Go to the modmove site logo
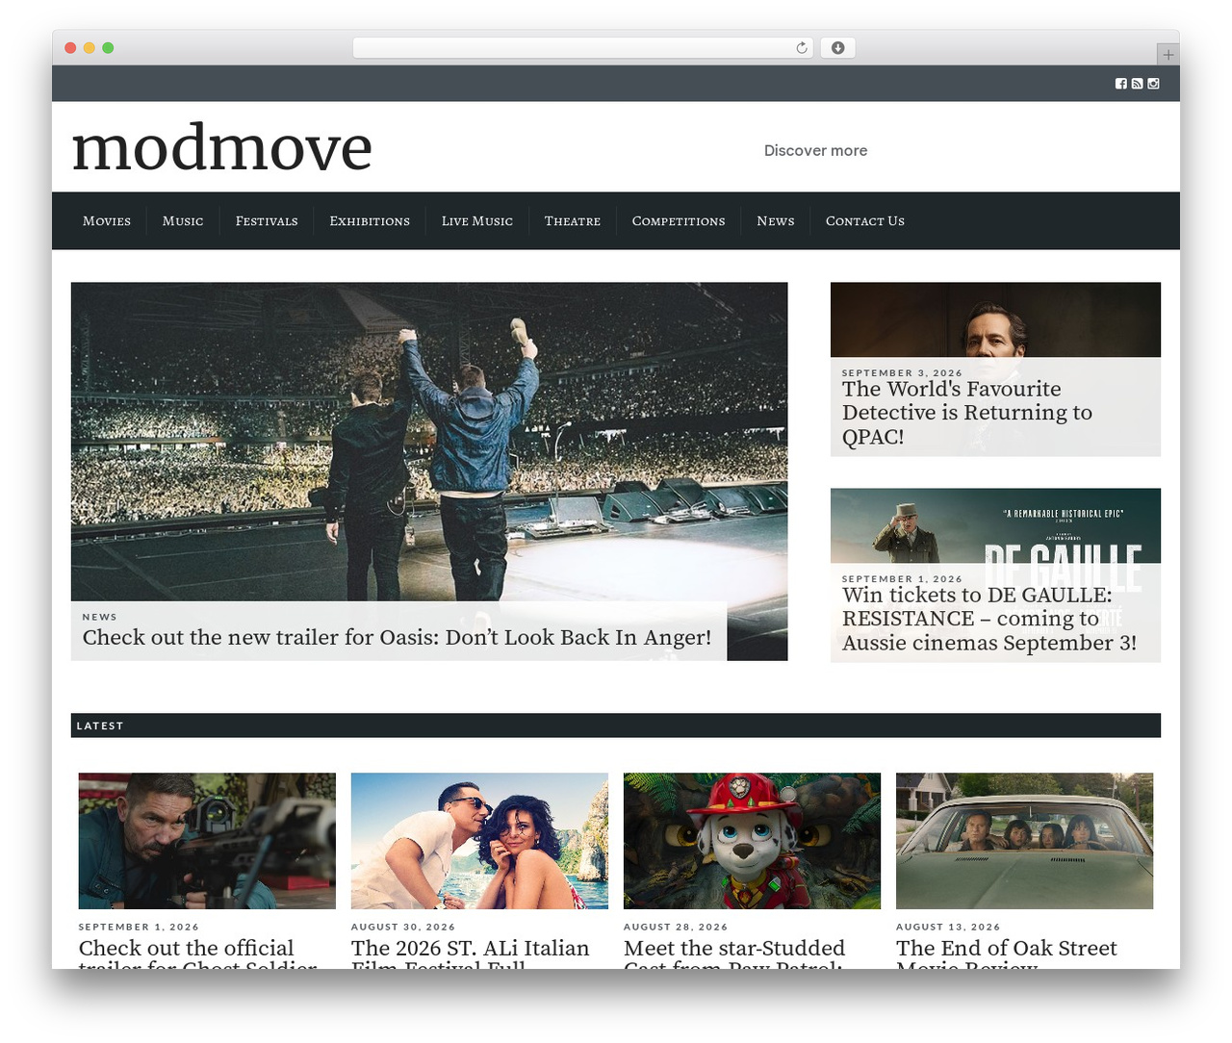The height and width of the screenshot is (1043, 1232). pos(221,147)
